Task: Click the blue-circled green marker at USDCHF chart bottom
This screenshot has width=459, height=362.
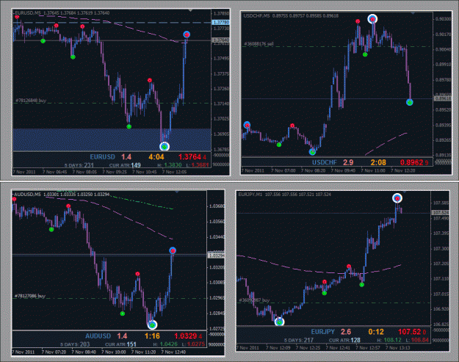Action: coord(312,152)
